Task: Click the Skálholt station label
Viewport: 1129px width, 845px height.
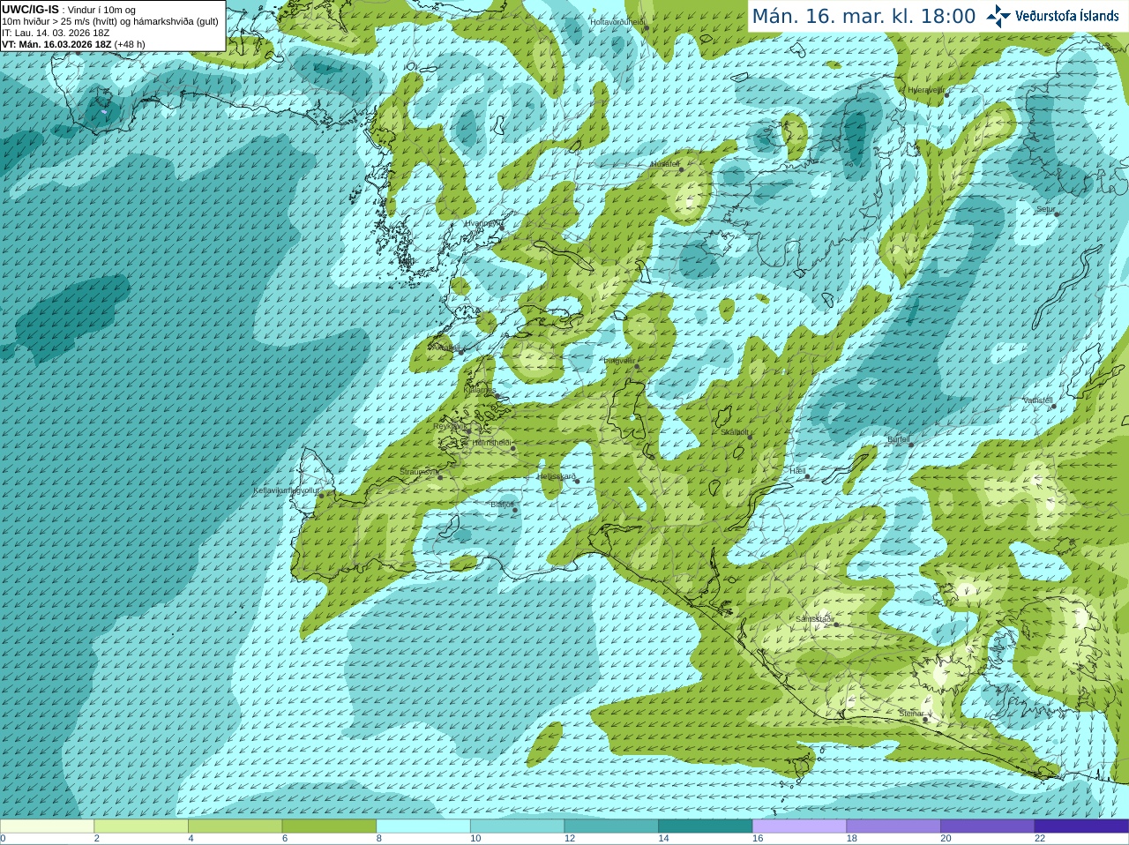Action: [735, 432]
